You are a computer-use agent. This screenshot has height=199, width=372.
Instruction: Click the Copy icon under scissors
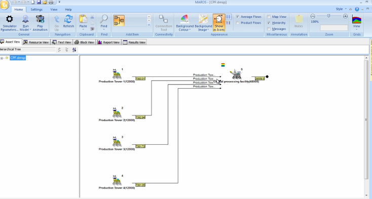[x=92, y=23]
